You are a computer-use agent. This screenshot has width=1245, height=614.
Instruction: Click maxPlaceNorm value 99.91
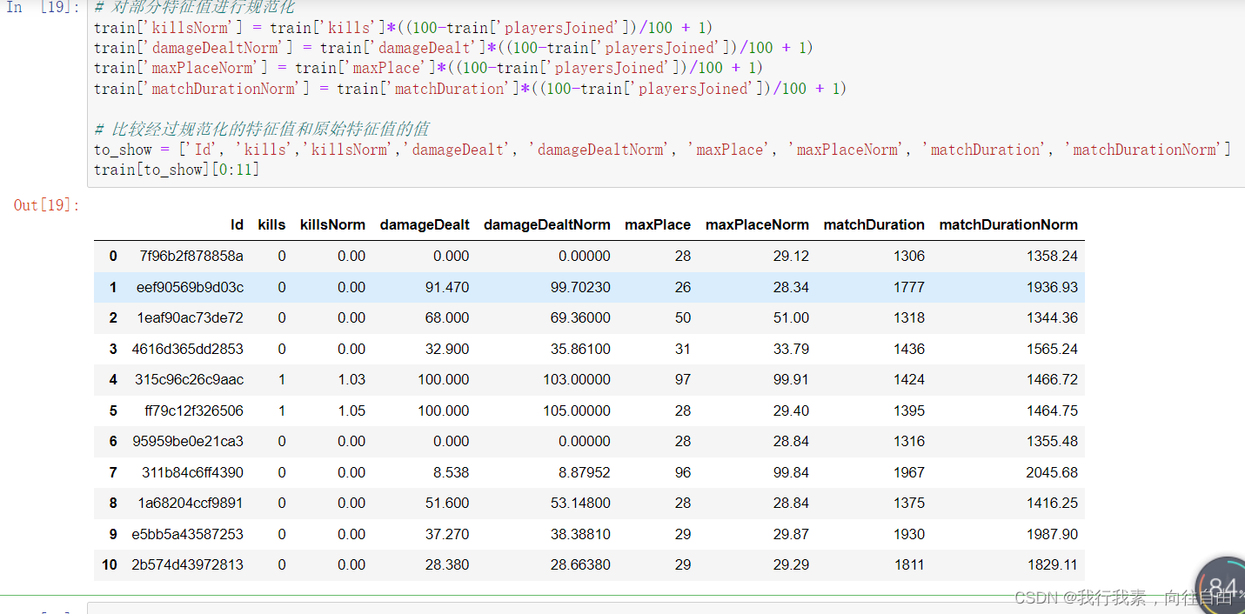tap(791, 379)
